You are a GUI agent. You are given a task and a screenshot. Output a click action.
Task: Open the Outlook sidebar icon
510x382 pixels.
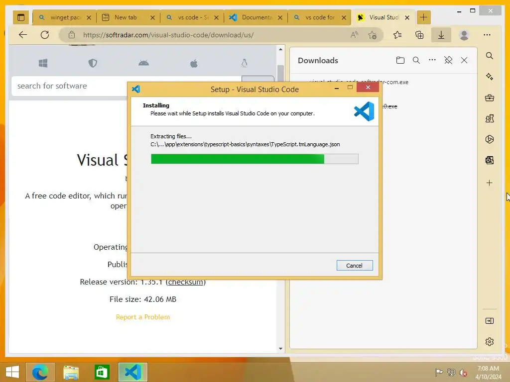[490, 160]
